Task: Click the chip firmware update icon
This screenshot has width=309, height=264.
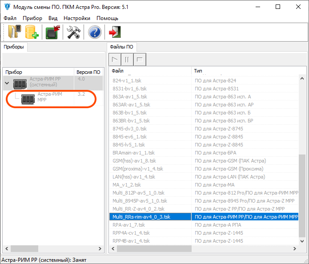Action: click(x=53, y=32)
